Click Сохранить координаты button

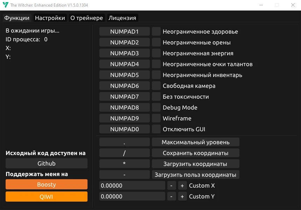tap(195, 153)
